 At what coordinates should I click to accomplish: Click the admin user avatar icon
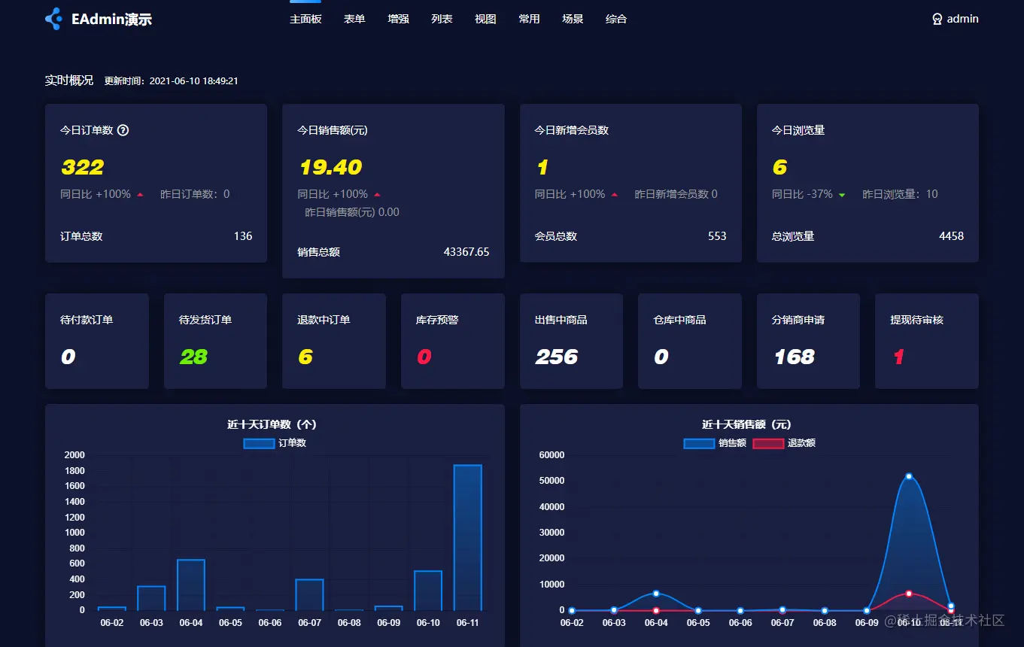click(x=937, y=19)
